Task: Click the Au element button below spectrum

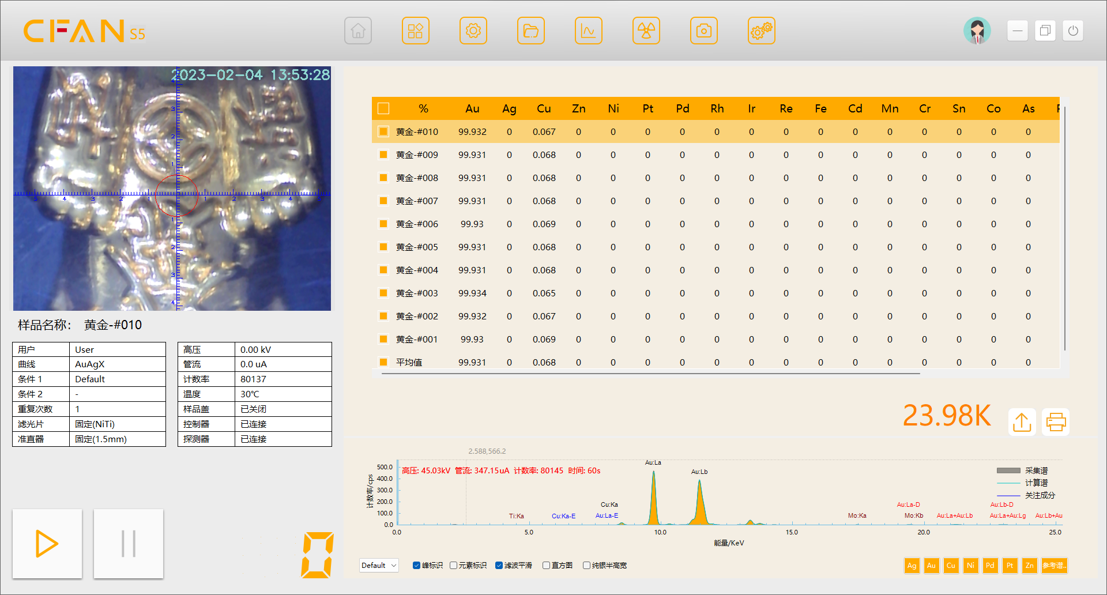Action: pyautogui.click(x=931, y=565)
